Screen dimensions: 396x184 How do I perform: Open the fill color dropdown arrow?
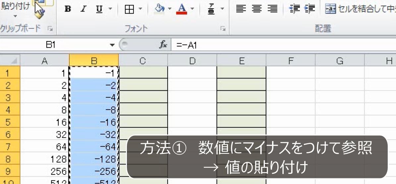tap(170, 9)
